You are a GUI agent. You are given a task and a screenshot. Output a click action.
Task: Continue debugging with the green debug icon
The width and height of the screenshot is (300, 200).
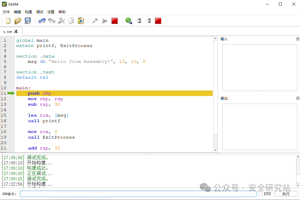(129, 21)
